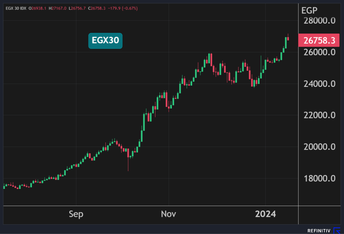The height and width of the screenshot is (234, 344).
Task: Click the 22000.0 price axis label
Action: [319, 115]
